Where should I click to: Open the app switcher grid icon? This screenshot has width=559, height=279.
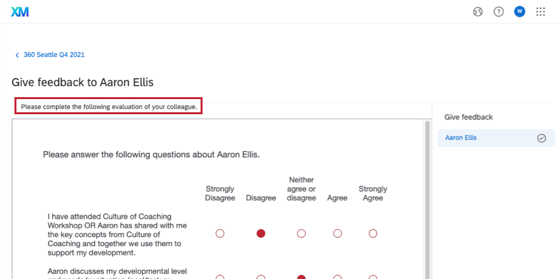(x=541, y=12)
